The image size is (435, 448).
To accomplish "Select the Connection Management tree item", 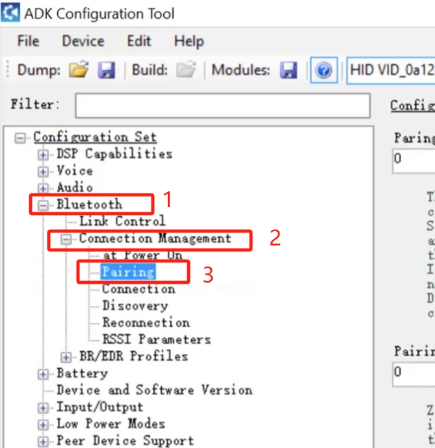I will pos(155,238).
